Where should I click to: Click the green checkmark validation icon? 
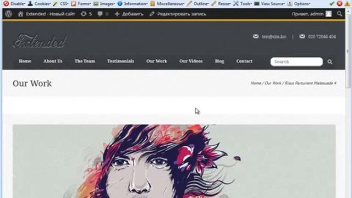[x=332, y=4]
